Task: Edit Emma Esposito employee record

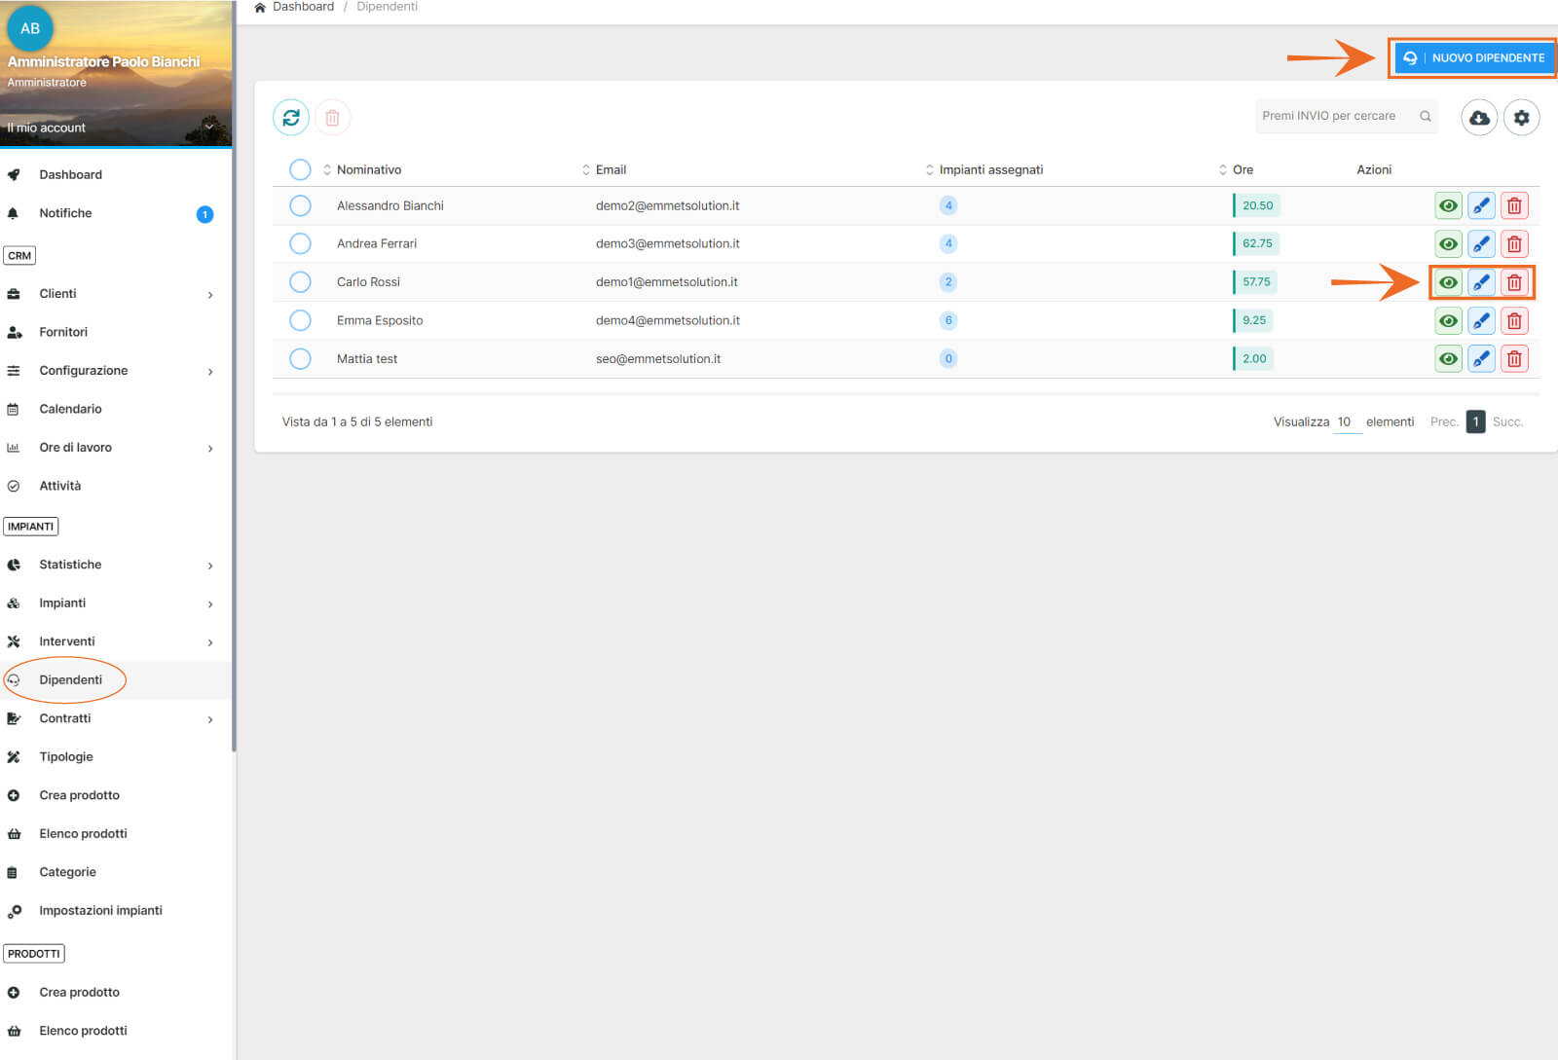Action: tap(1481, 320)
